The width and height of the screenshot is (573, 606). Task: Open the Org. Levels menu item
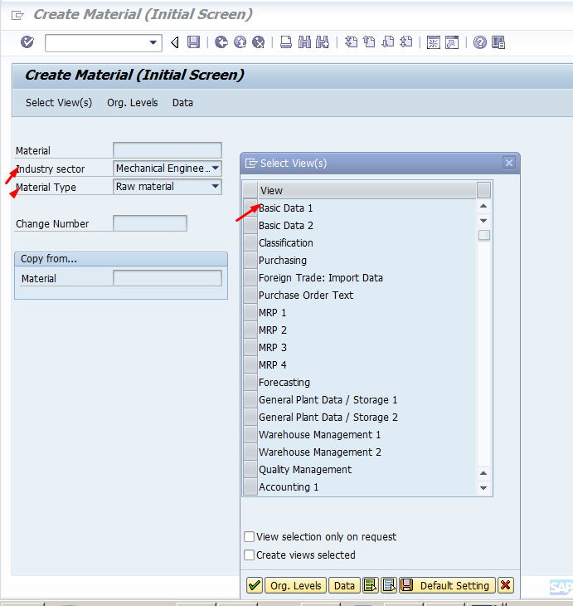coord(133,103)
